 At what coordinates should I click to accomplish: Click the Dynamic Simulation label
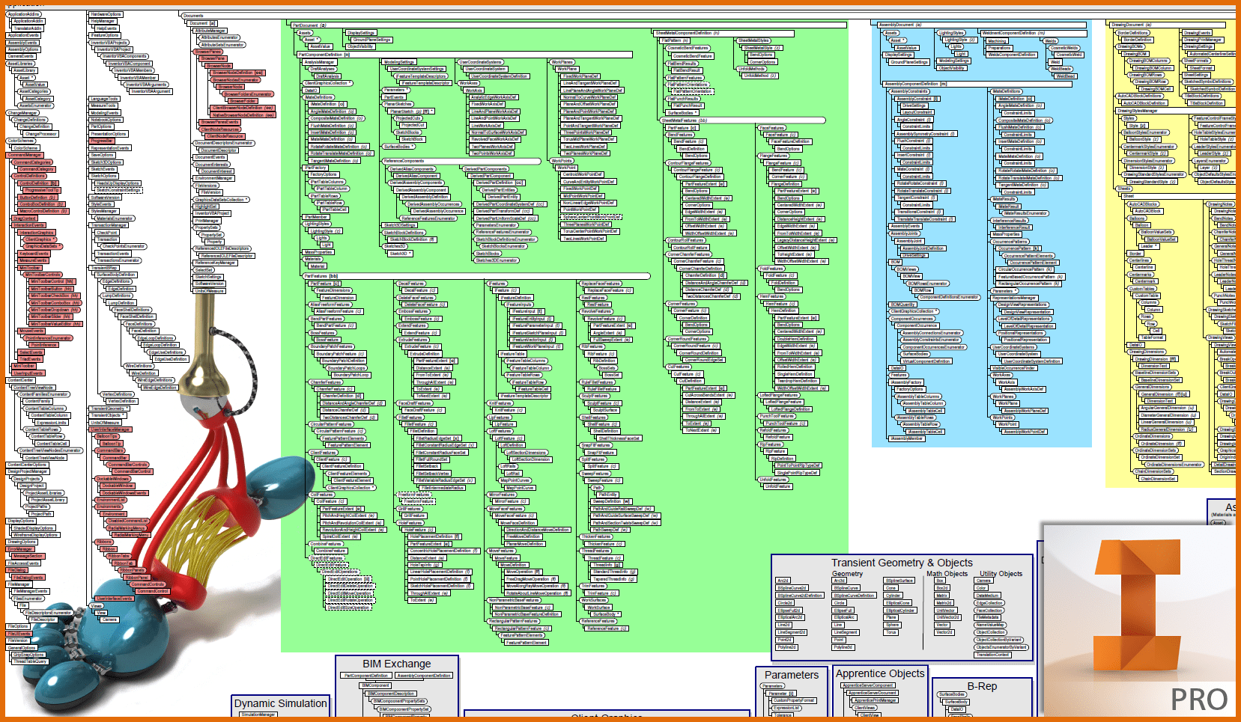pyautogui.click(x=280, y=703)
